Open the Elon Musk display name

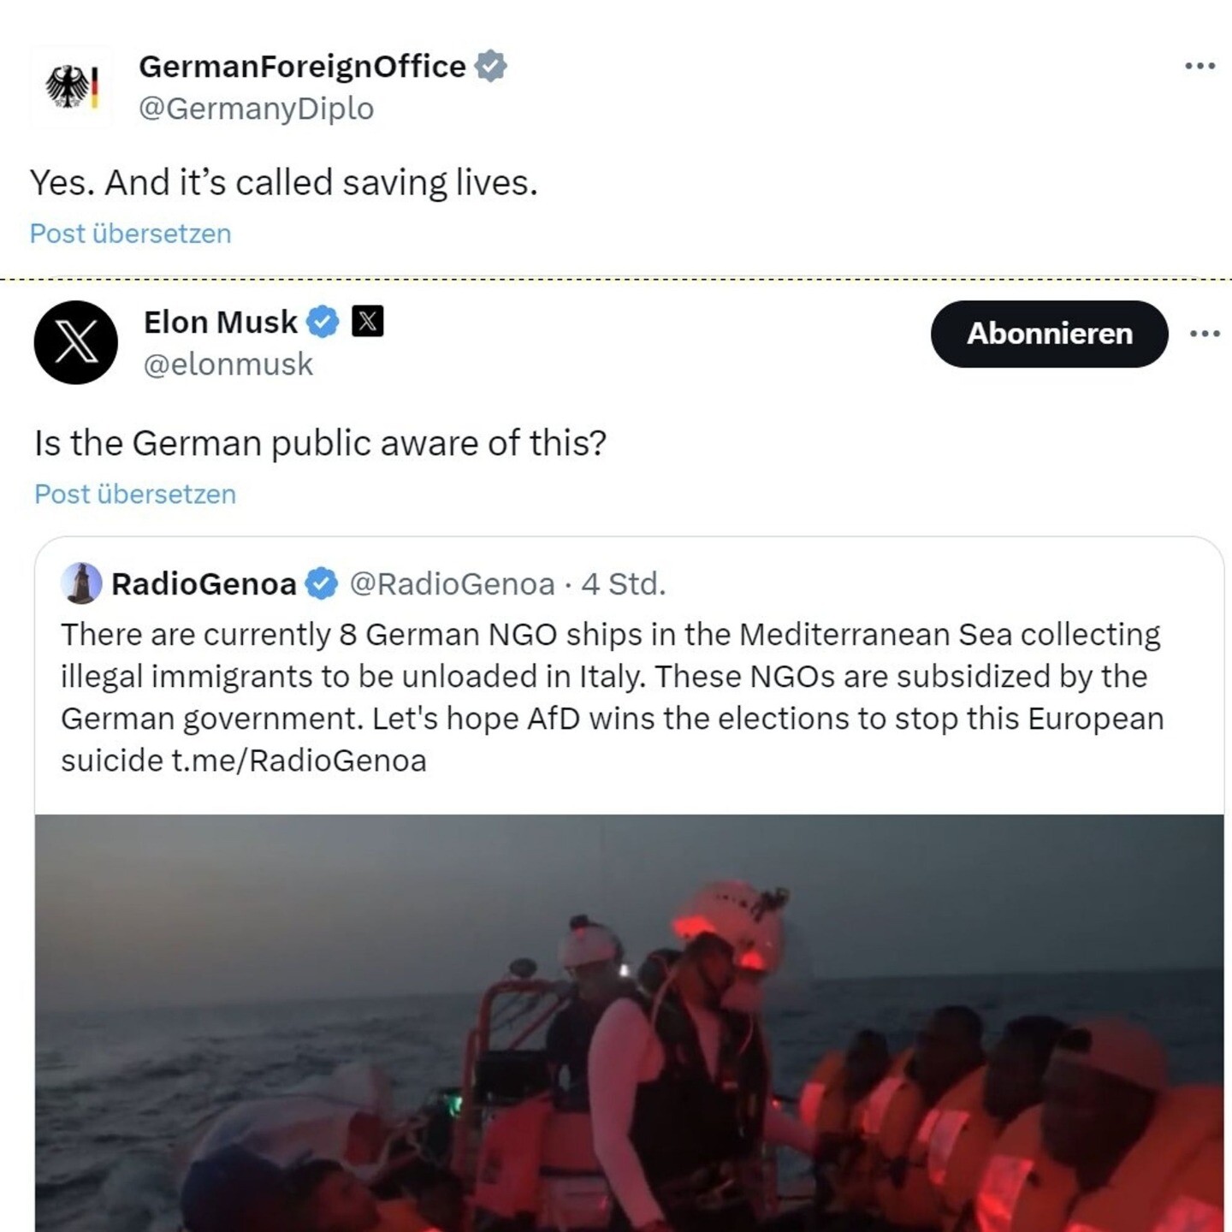click(220, 323)
